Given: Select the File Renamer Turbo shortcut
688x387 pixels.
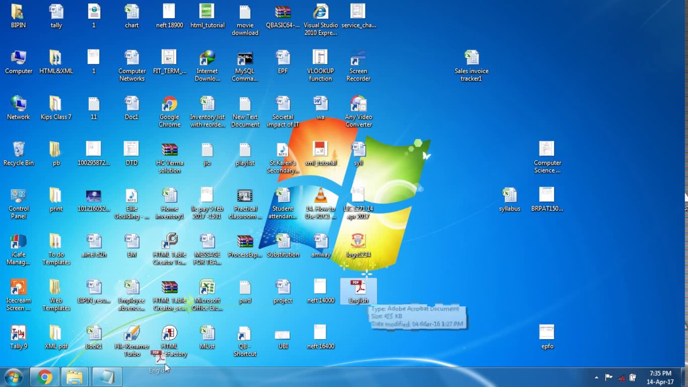Looking at the screenshot, I should point(132,333).
